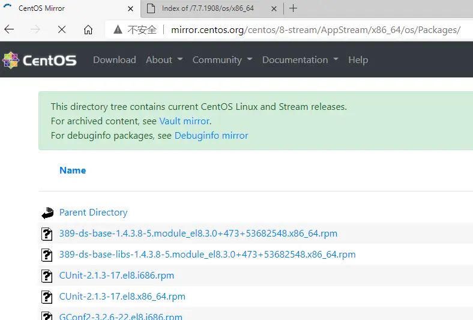The width and height of the screenshot is (473, 320).
Task: Click the address bar URL
Action: point(316,30)
